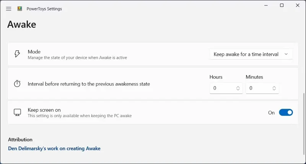Open Den Delimarsky's Awake attribution link
This screenshot has height=164, width=306.
click(54, 148)
